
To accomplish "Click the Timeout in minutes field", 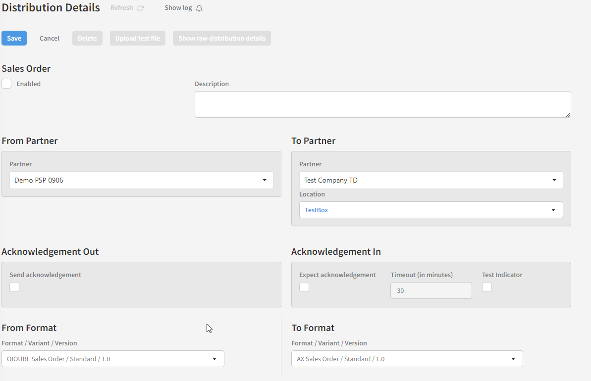I will click(431, 290).
